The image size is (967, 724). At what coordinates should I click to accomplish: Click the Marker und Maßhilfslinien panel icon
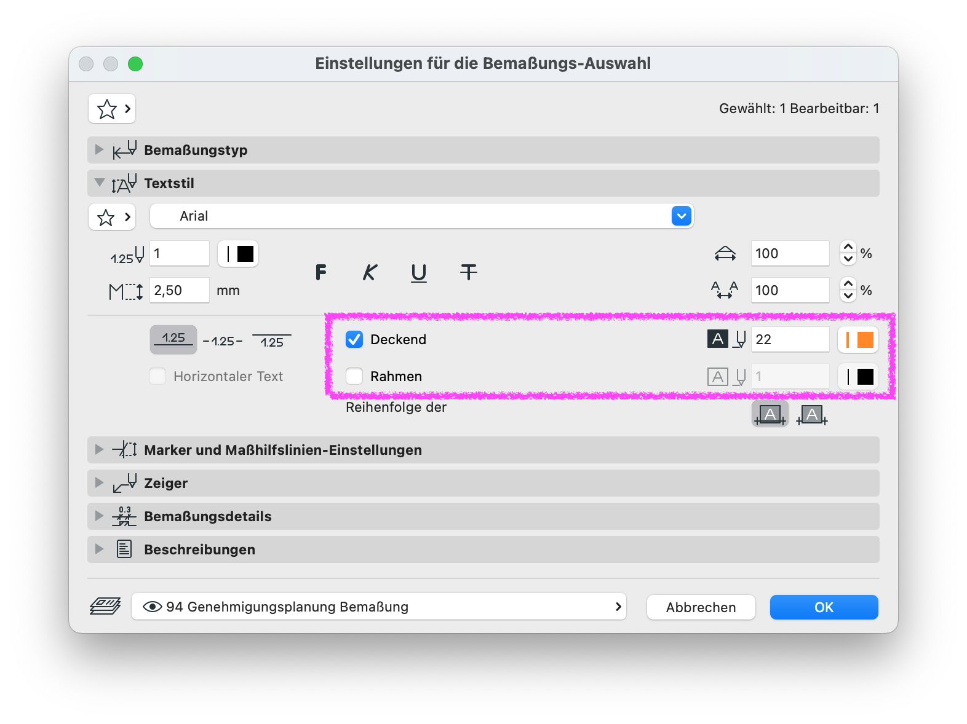coord(124,449)
